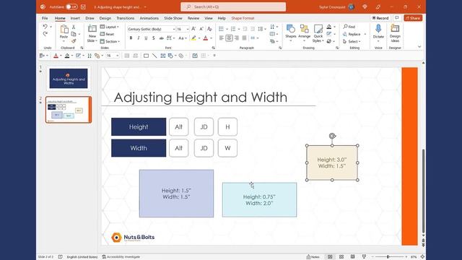
Task: Toggle Underline formatting
Action: (146, 38)
